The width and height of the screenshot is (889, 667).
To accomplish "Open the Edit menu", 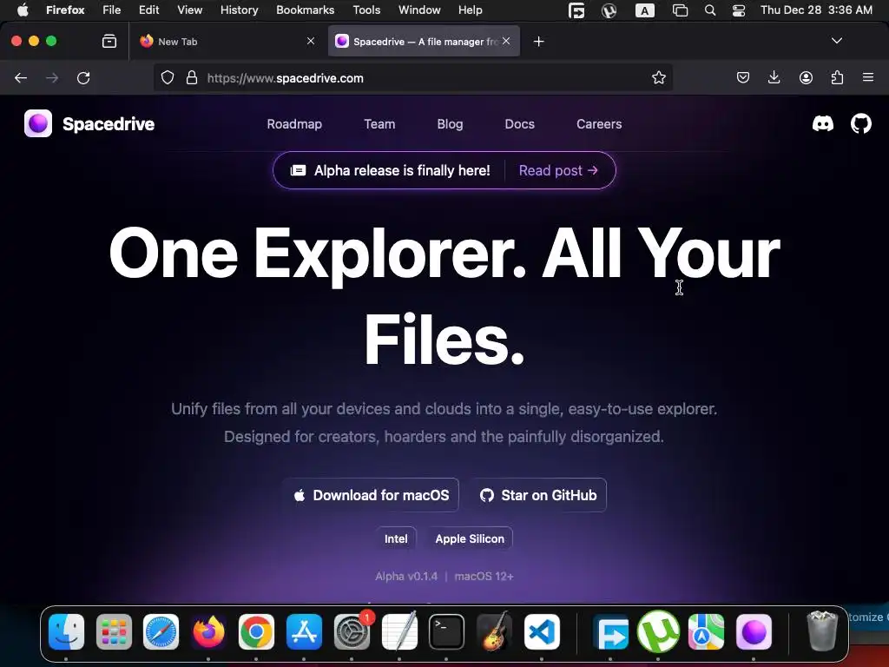I will [149, 10].
